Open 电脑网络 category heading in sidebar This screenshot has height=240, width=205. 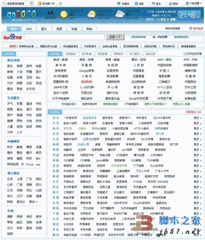(x=13, y=141)
